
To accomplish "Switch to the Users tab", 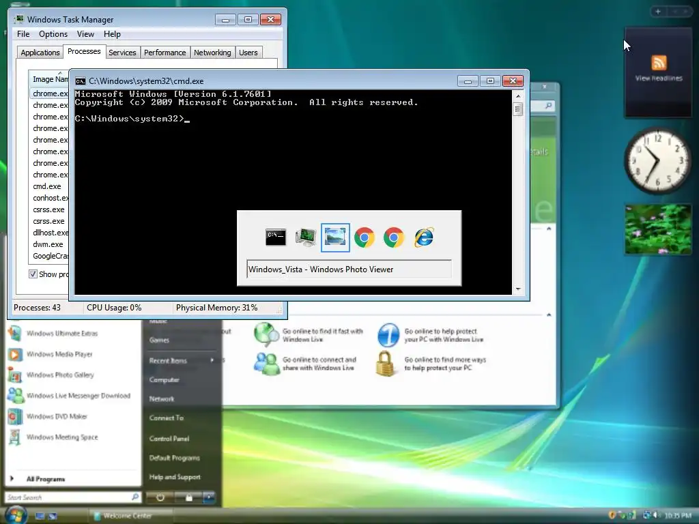I will [x=248, y=53].
